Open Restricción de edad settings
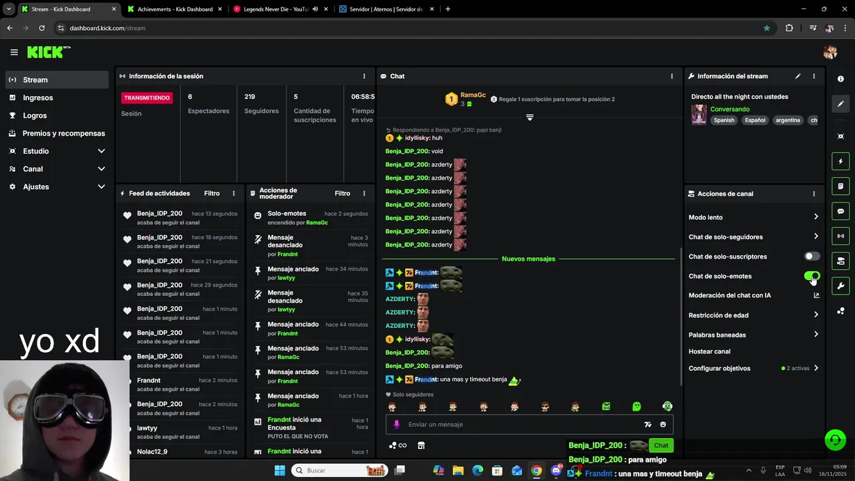This screenshot has width=855, height=481. click(x=753, y=315)
